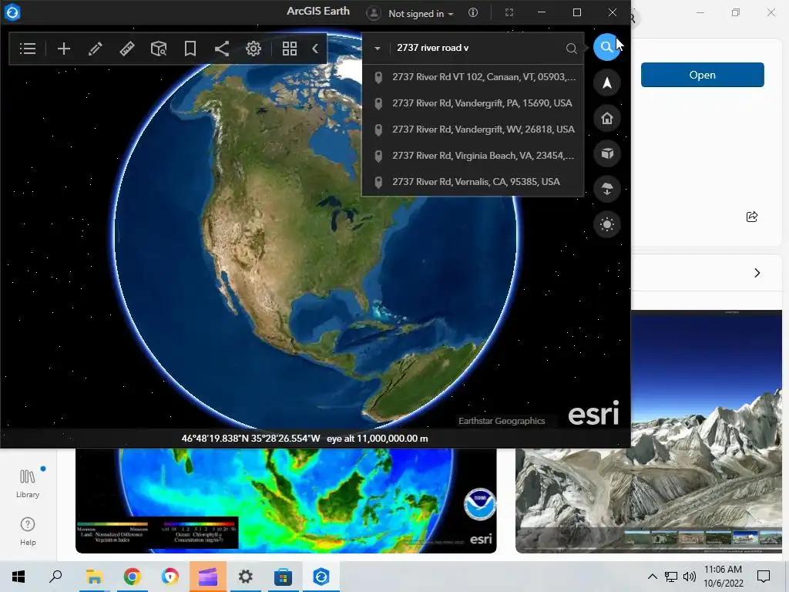Open Library in Store sidebar
789x592 pixels.
(x=28, y=484)
